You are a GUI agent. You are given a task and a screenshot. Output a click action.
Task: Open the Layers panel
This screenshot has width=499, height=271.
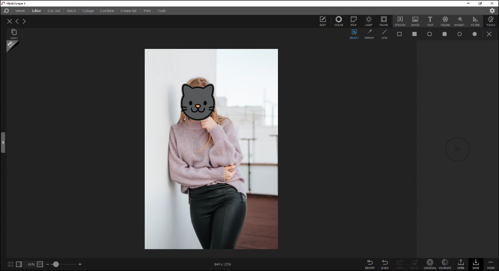point(14,33)
